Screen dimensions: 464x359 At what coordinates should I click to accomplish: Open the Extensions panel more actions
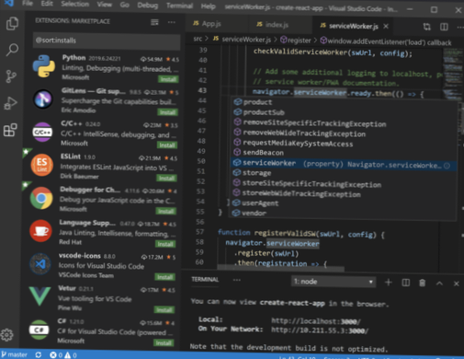point(172,22)
